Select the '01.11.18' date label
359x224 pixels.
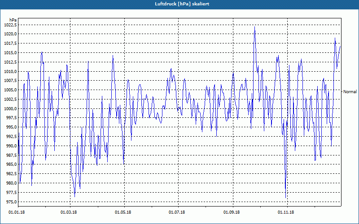[x=286, y=212]
